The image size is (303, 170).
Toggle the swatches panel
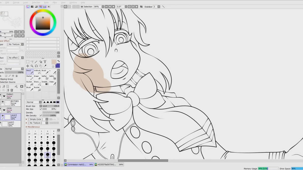45,7
